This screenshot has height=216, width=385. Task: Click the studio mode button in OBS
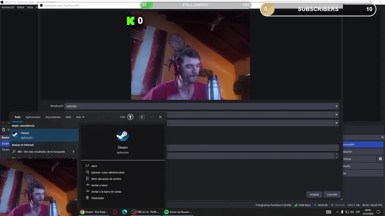363,166
